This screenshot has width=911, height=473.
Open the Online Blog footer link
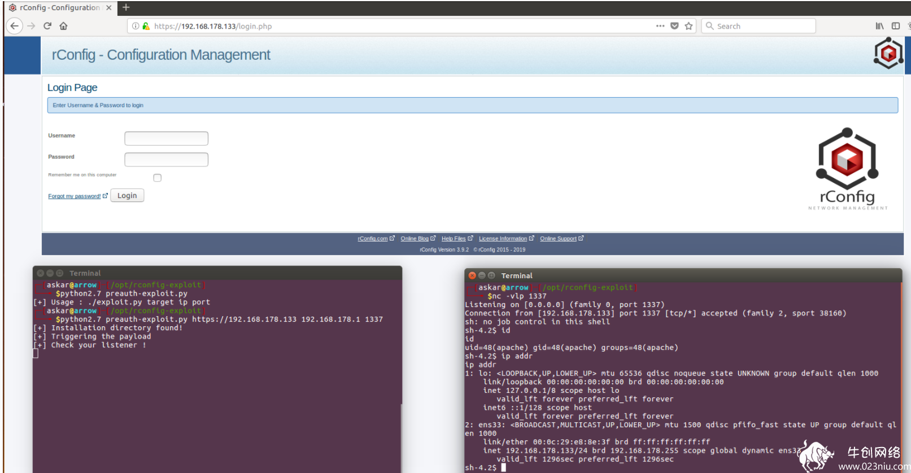click(415, 239)
